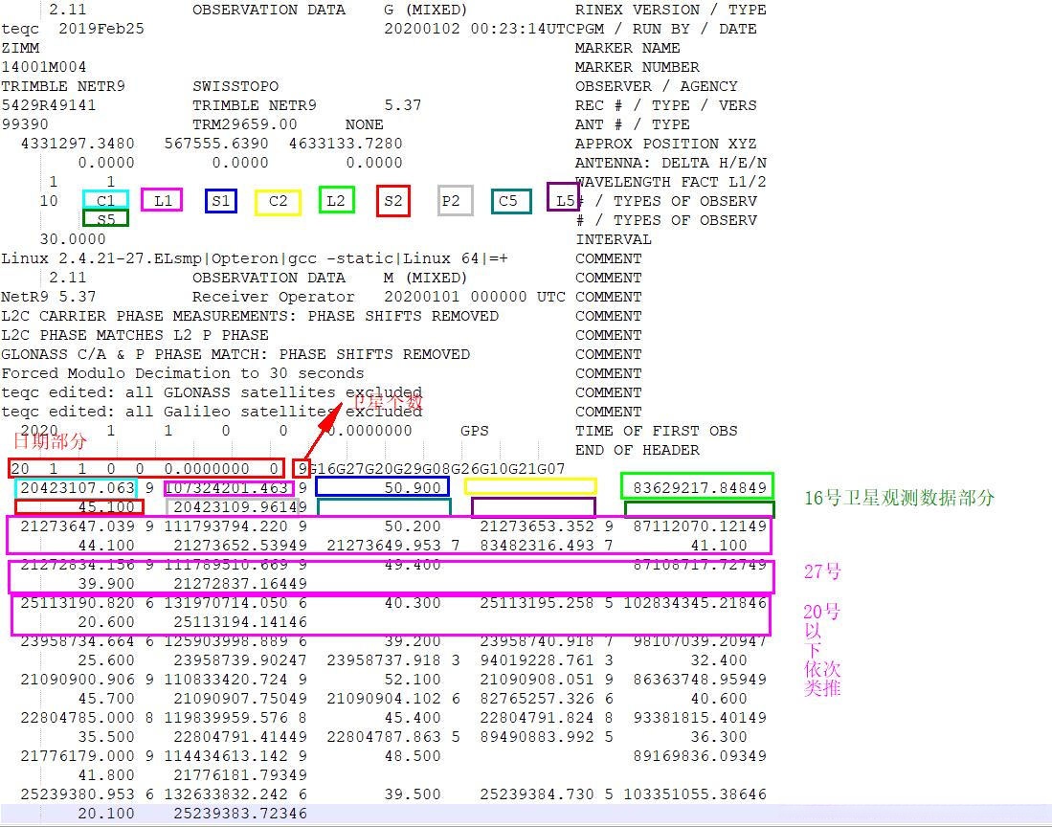Click the value '83482316.493'

tap(537, 546)
